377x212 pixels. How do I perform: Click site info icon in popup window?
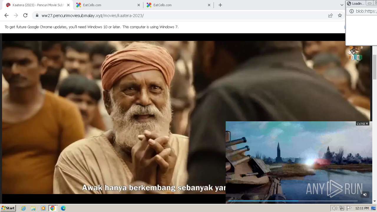(x=351, y=11)
